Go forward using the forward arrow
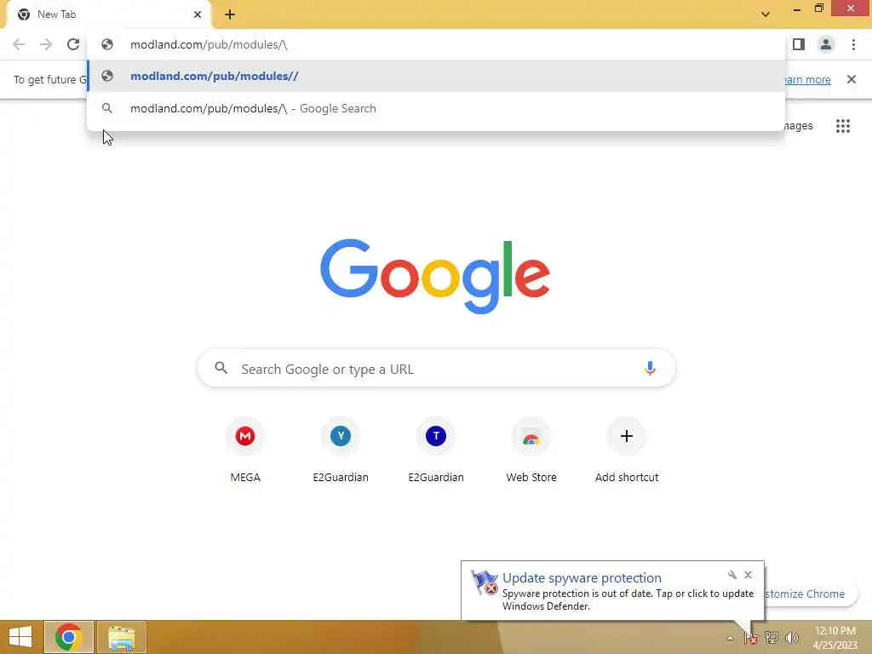 46,44
